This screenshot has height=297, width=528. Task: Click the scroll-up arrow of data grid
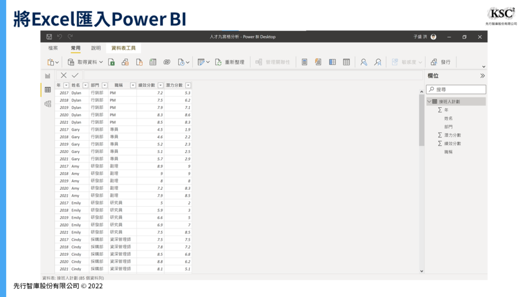(422, 91)
